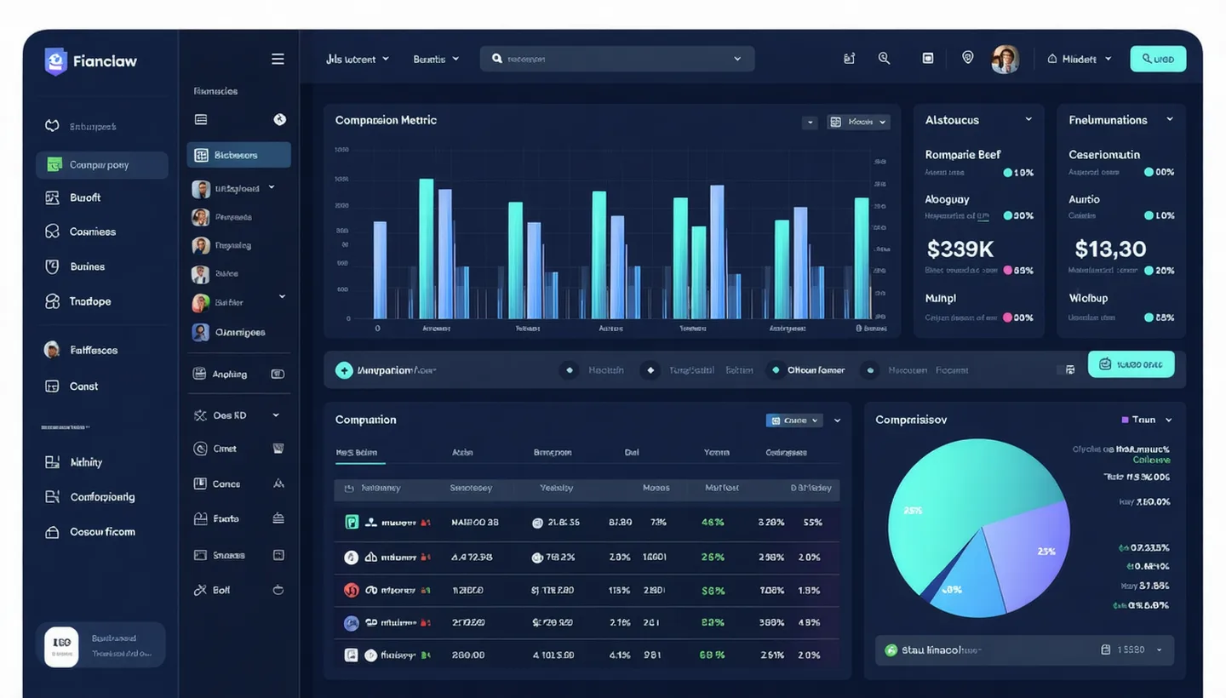Image resolution: width=1226 pixels, height=698 pixels.
Task: Open the Const sidebar item
Action: [72, 386]
